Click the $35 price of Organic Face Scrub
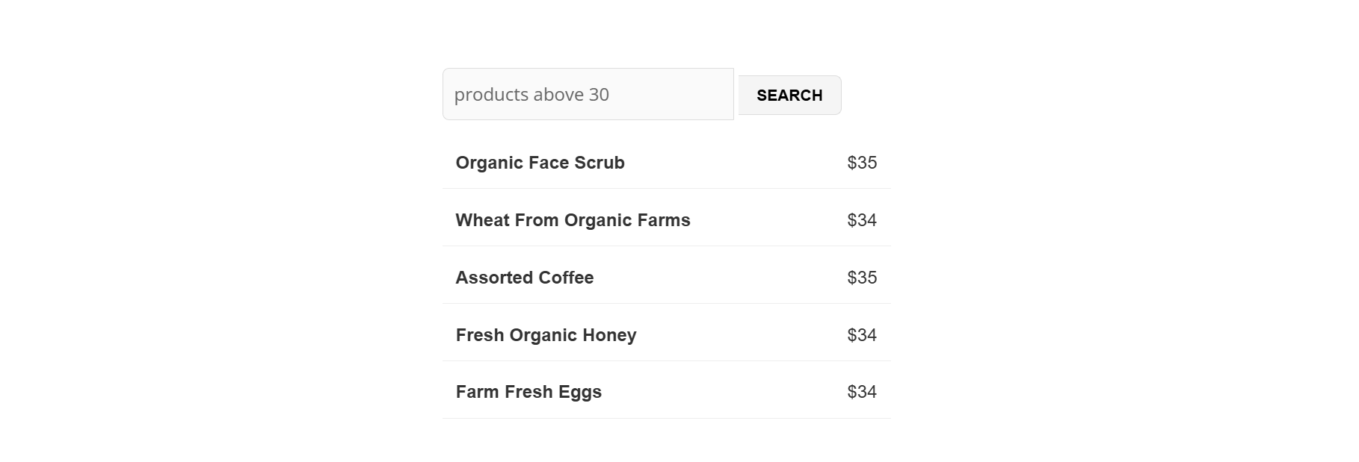The width and height of the screenshot is (1359, 462). tap(861, 163)
